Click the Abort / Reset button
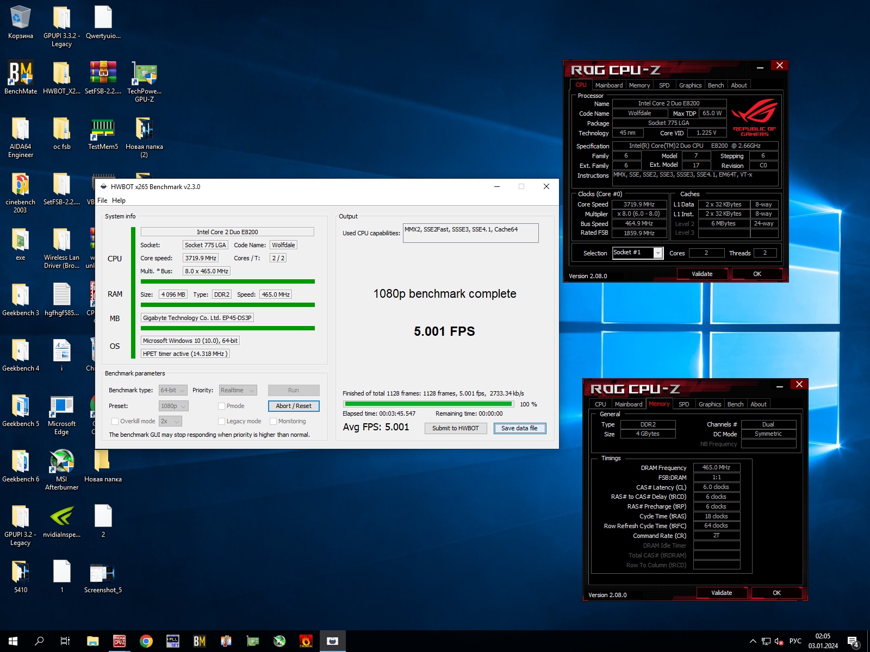 294,406
